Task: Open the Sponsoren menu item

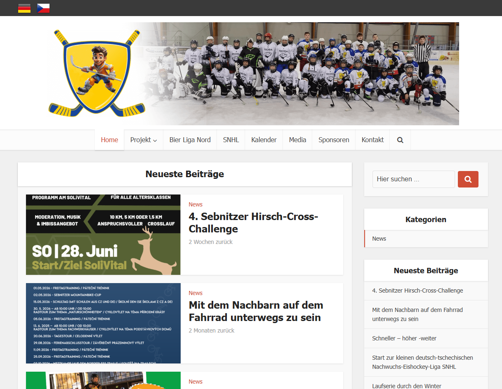Action: point(334,140)
